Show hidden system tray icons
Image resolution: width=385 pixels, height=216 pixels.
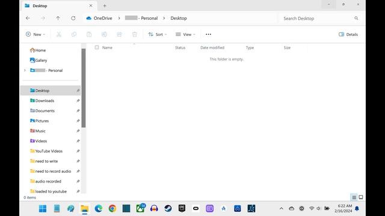[x=282, y=209]
